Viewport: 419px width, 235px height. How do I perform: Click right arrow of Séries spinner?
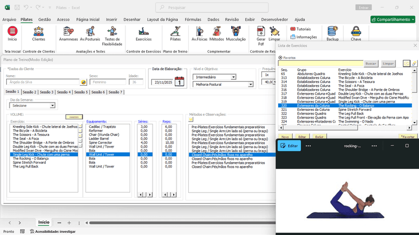(x=150, y=195)
